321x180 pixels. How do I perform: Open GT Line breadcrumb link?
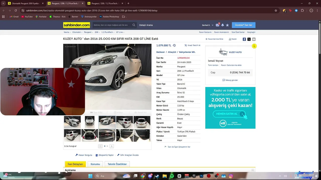[x=119, y=32]
